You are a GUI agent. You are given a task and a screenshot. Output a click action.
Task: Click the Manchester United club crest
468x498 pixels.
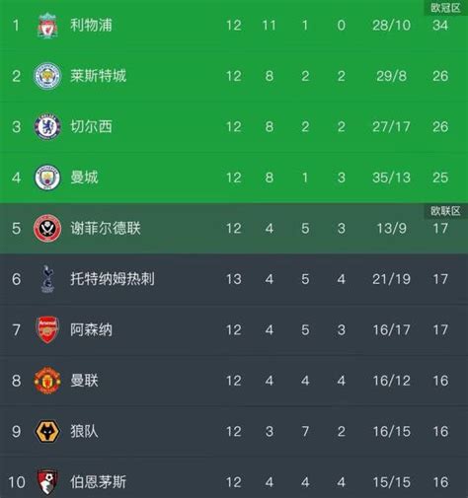[47, 381]
